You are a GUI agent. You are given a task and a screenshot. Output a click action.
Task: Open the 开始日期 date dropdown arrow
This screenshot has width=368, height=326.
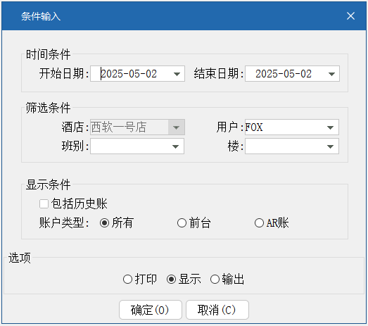[177, 74]
